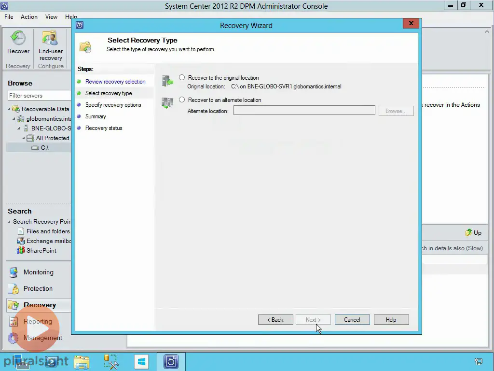494x371 pixels.
Task: Click the Recoverable Data folder icon
Action: pos(16,109)
